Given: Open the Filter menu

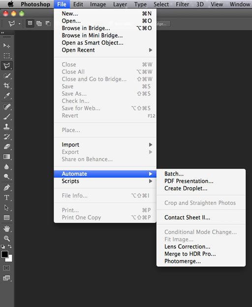Looking at the screenshot, I should 182,4.
